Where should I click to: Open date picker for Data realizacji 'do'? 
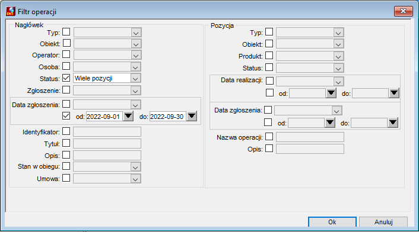(x=394, y=94)
